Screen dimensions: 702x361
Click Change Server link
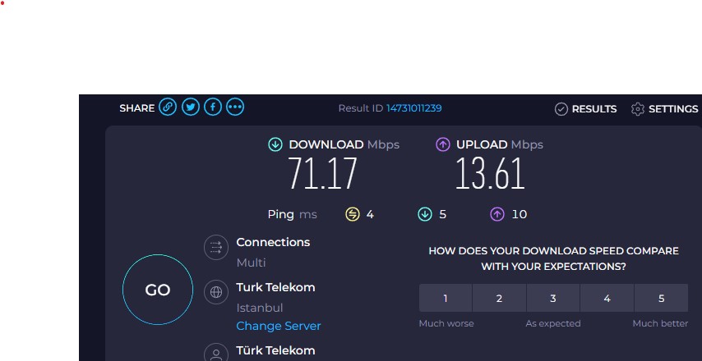[279, 327]
